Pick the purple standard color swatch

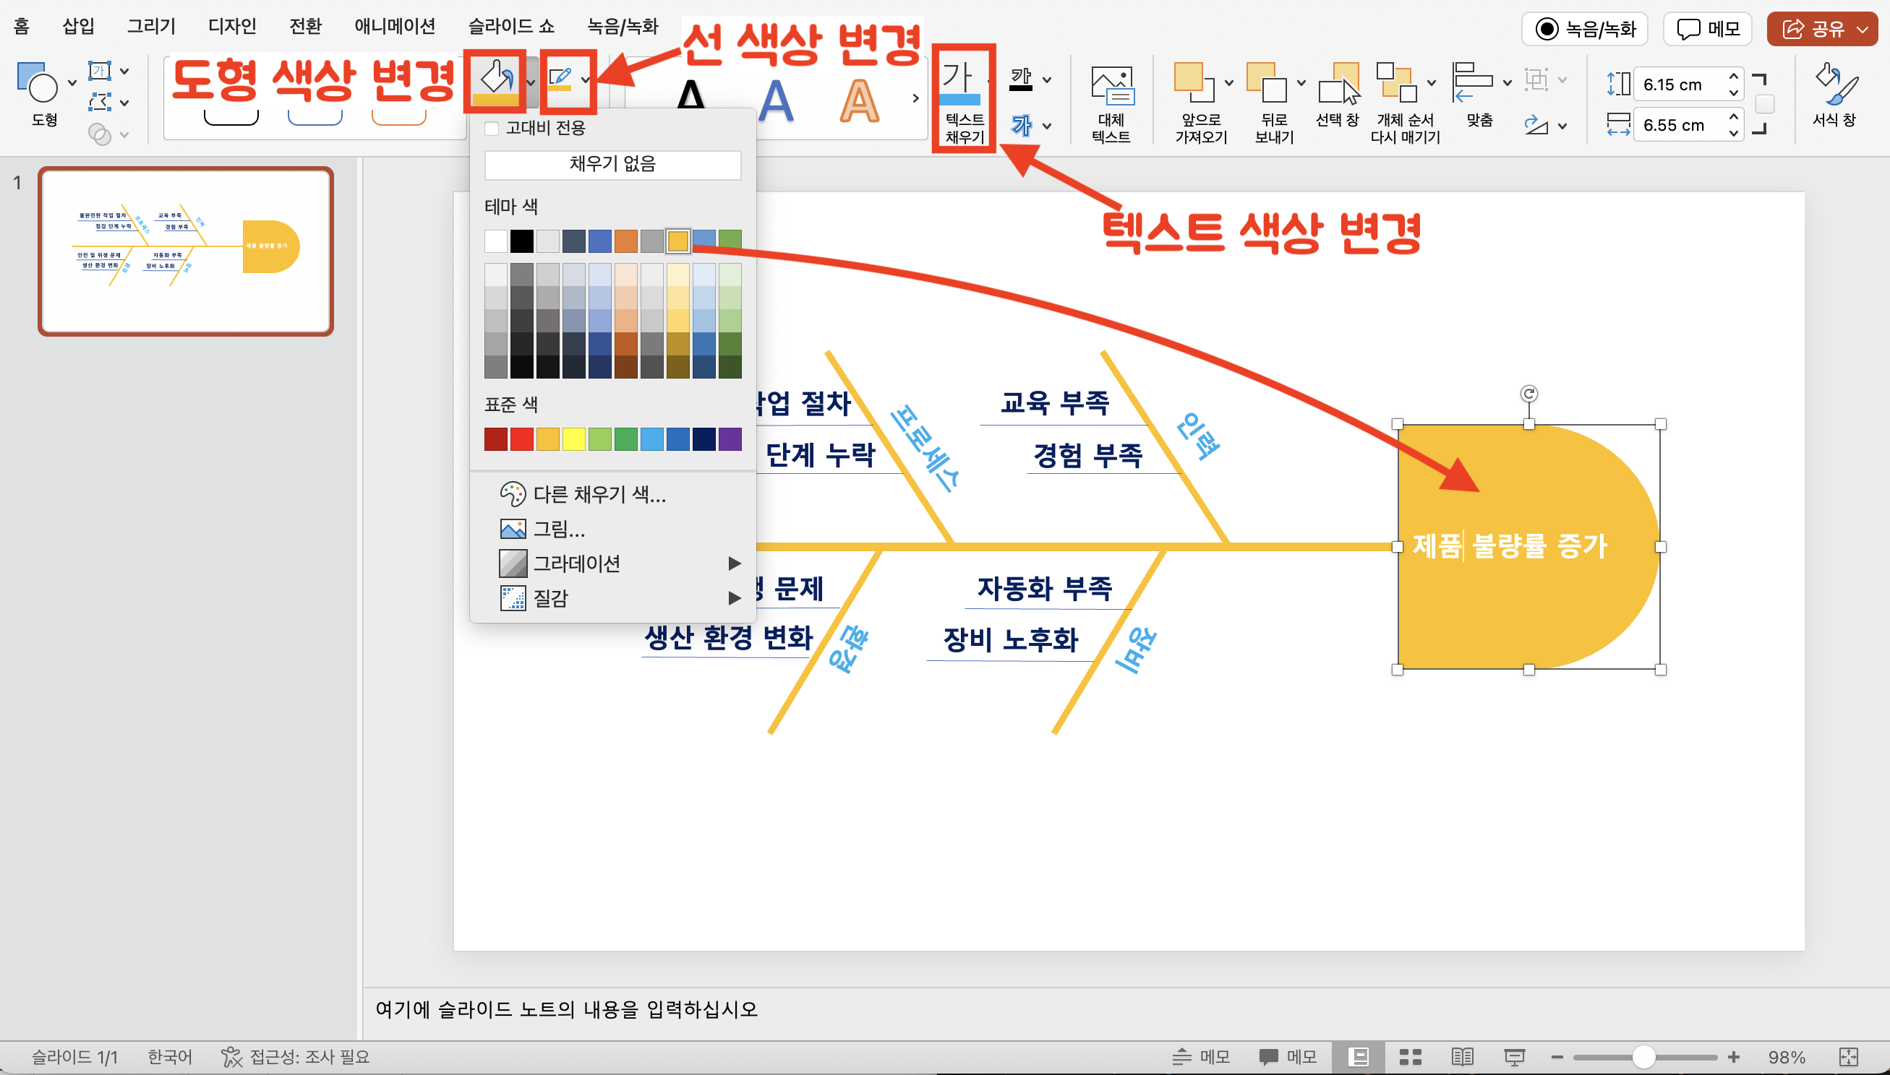coord(730,439)
